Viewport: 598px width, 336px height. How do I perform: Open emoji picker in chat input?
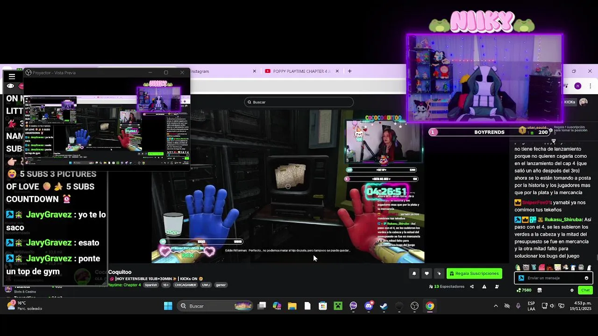pyautogui.click(x=586, y=278)
